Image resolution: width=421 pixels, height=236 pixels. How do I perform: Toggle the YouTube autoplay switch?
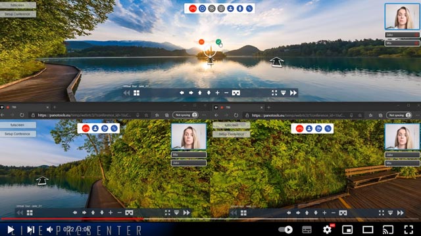[285, 229]
